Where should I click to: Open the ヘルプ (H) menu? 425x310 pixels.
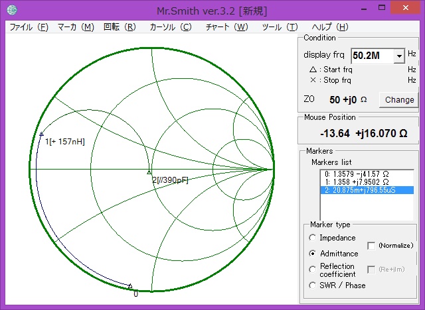pyautogui.click(x=330, y=27)
